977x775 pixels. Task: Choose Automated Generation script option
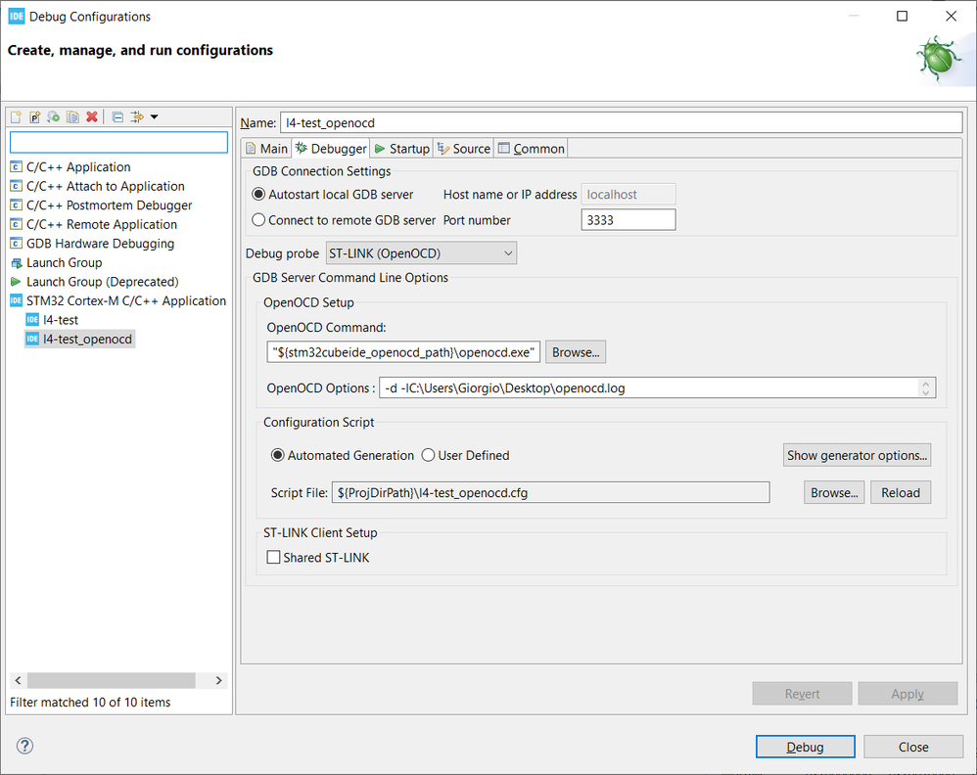click(343, 455)
